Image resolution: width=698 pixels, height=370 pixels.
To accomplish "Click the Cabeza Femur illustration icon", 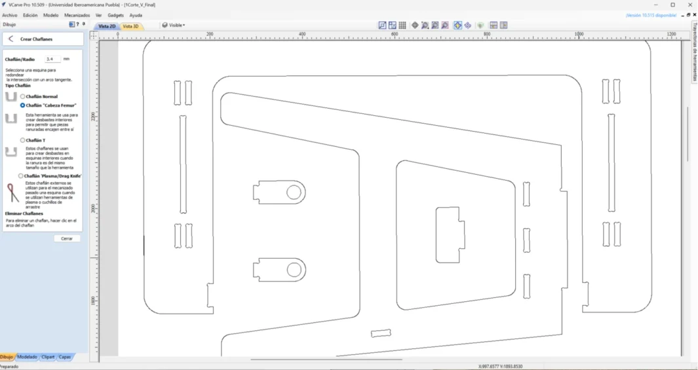I will [x=11, y=119].
